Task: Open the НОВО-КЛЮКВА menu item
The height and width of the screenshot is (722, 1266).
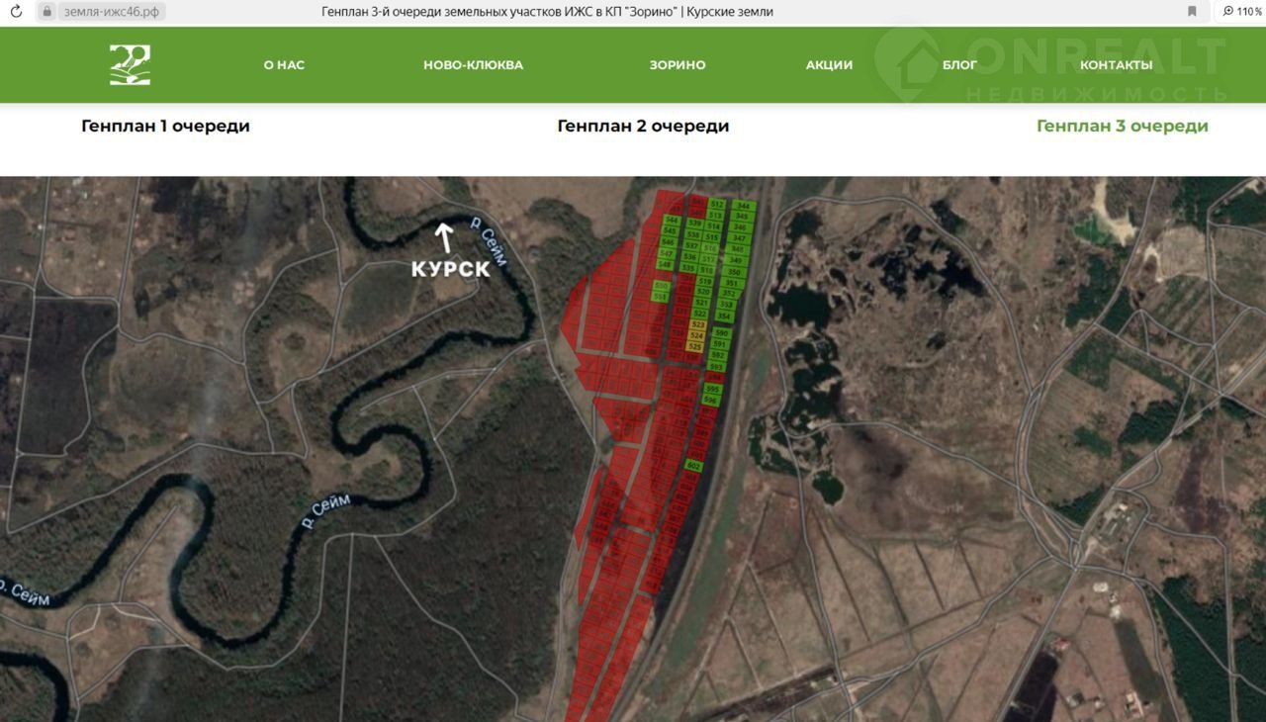Action: click(473, 65)
